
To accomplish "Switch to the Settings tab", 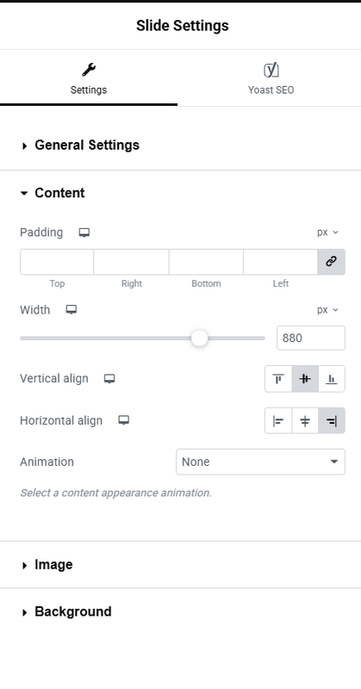I will point(89,78).
